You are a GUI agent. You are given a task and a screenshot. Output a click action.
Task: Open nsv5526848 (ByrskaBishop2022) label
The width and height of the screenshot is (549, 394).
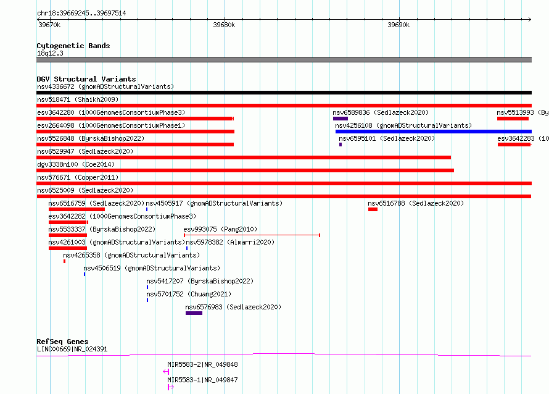point(91,138)
